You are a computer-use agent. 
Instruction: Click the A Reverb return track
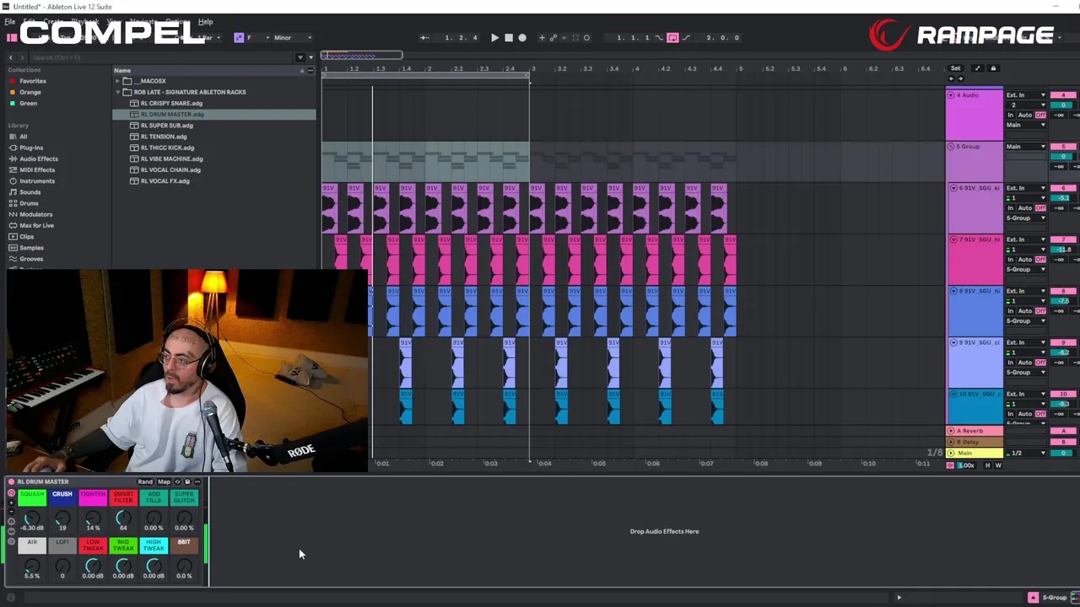point(975,431)
